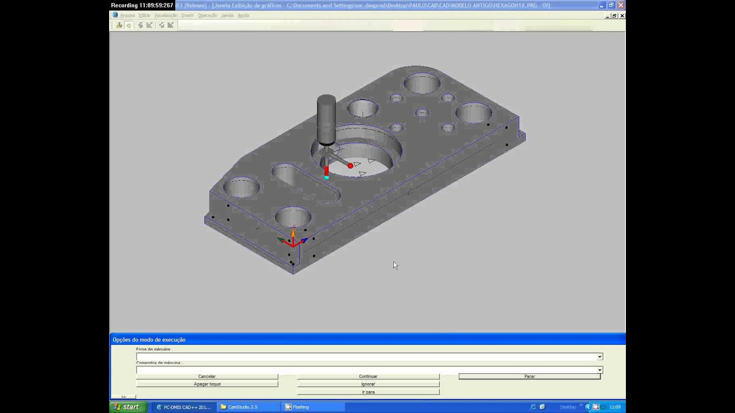Screen dimensions: 735x413
Task: Open the Ajuda menu
Action: click(x=243, y=15)
